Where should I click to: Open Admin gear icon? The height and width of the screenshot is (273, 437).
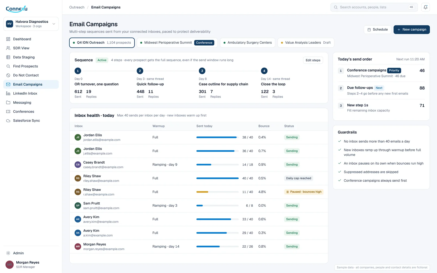click(8, 253)
